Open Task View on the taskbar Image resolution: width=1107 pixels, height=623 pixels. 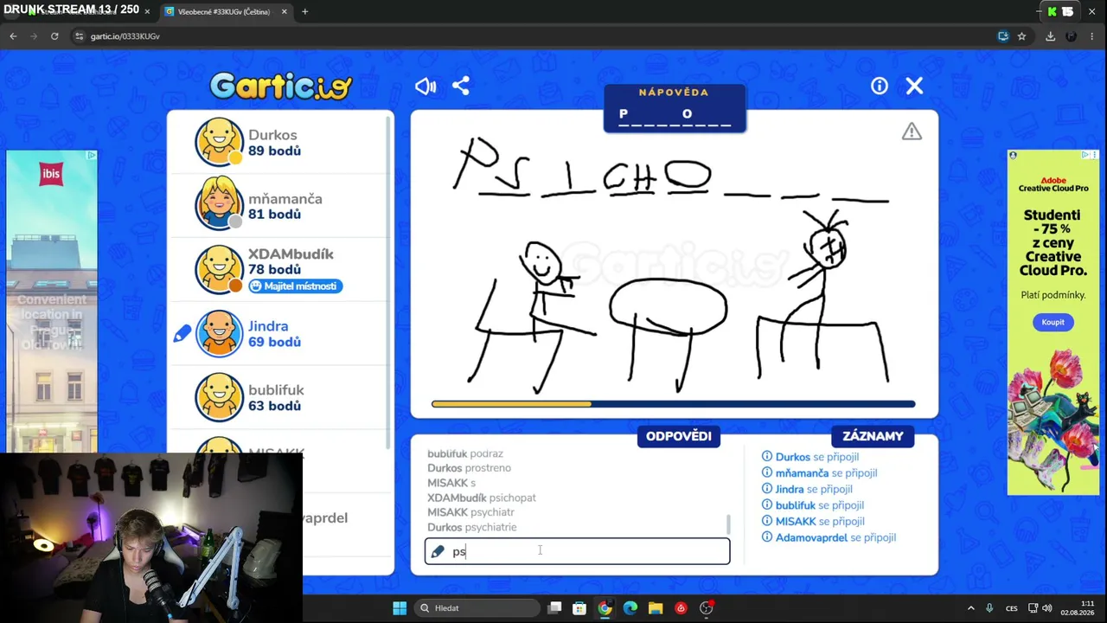554,608
